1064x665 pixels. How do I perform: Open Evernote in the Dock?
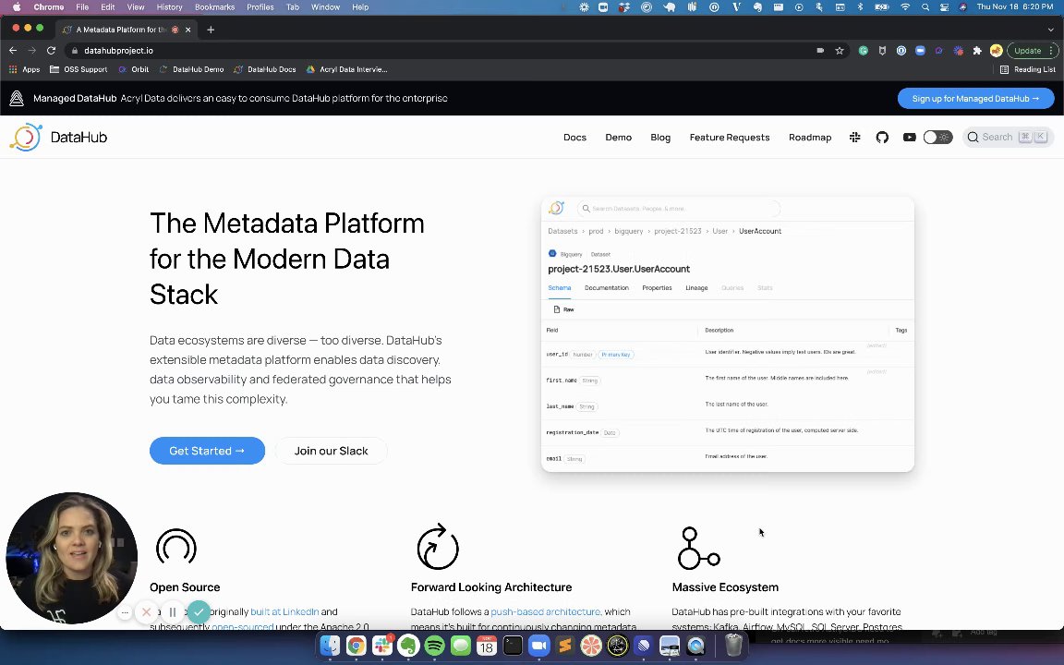408,646
